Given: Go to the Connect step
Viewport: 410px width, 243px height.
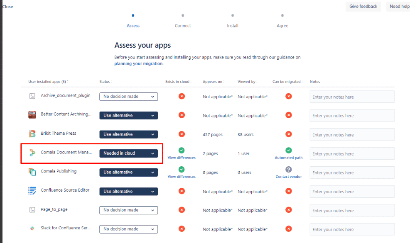Looking at the screenshot, I should click(183, 26).
